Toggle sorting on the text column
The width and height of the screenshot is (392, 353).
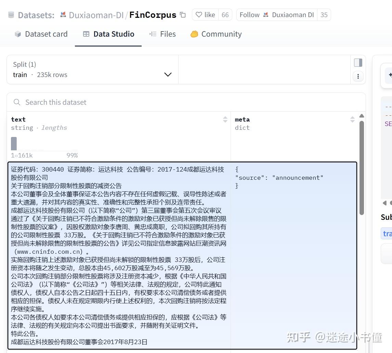pos(225,119)
